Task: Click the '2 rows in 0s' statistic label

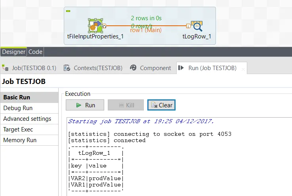Action: coord(146,18)
